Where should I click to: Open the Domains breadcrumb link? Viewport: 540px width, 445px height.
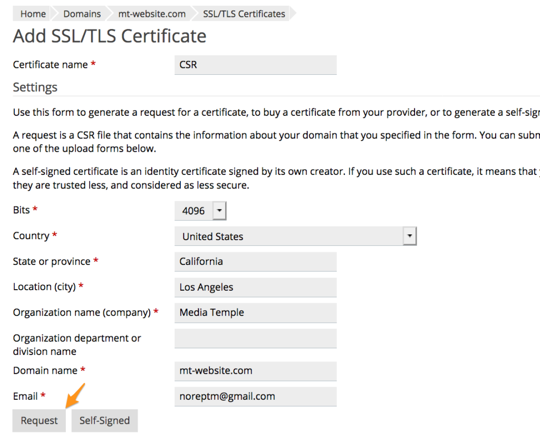tap(82, 14)
